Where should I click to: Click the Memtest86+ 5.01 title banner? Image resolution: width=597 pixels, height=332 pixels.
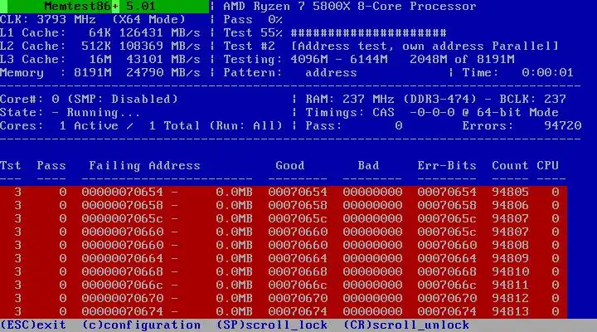click(x=104, y=7)
